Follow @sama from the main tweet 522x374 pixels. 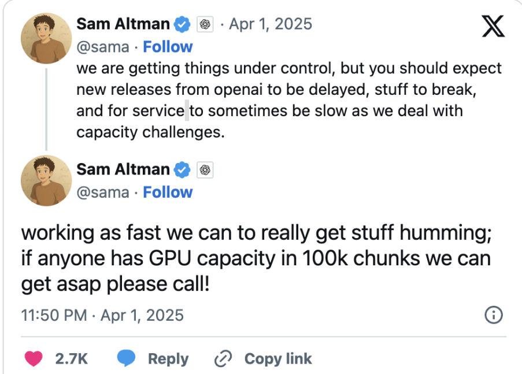coord(168,192)
